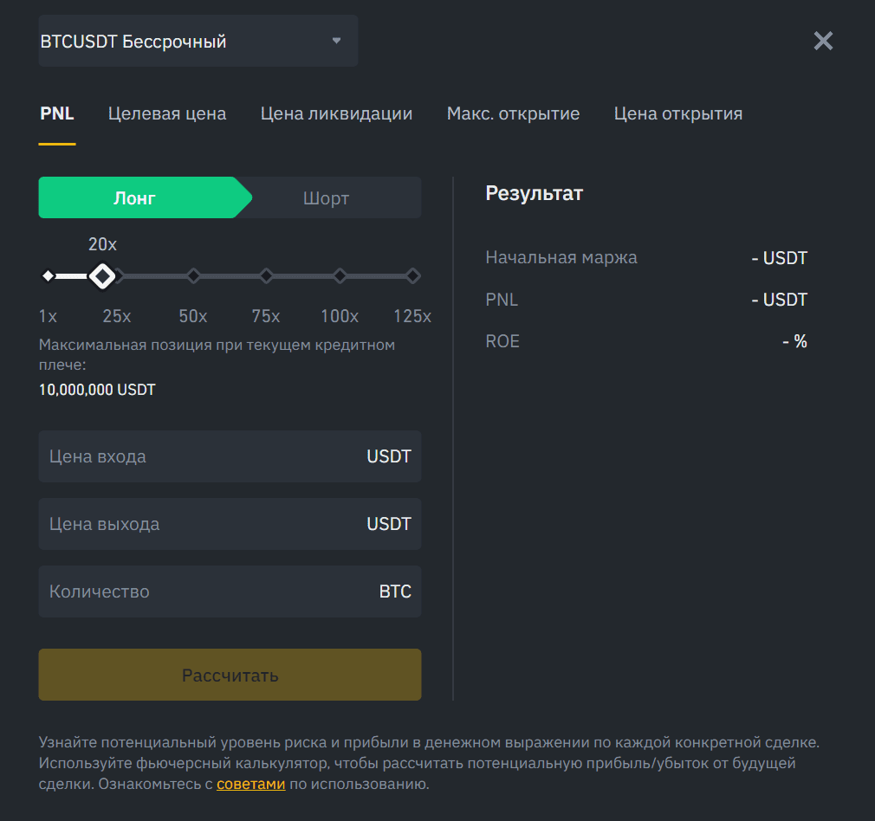Image resolution: width=875 pixels, height=821 pixels.
Task: Set leverage to 100x diamond marker
Action: pos(340,276)
